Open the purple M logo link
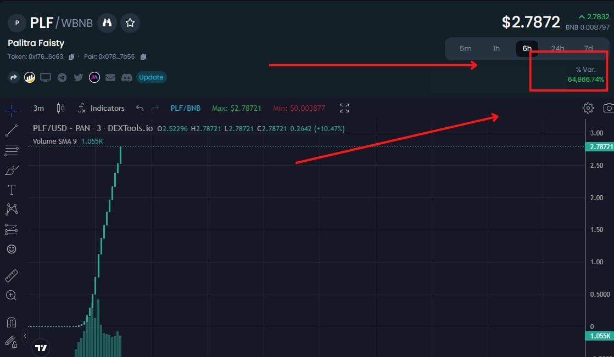This screenshot has height=357, width=614. 94,77
